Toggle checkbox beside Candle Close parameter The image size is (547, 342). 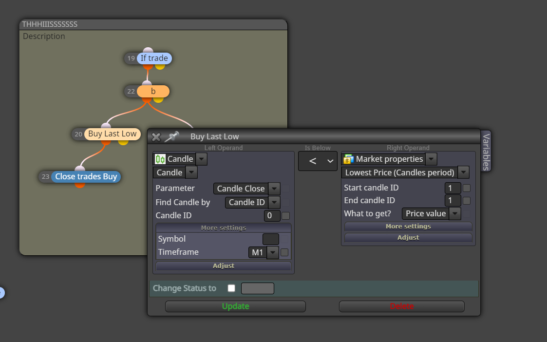(286, 189)
